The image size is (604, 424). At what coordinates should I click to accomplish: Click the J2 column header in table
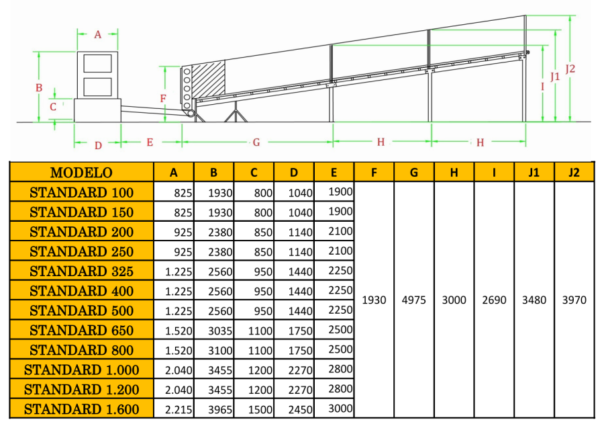coord(574,173)
